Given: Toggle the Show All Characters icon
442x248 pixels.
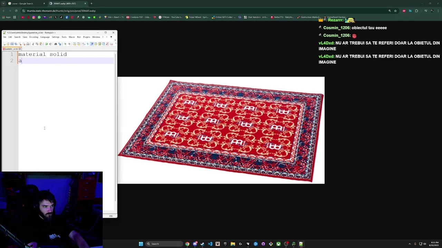Looking at the screenshot, I should click(88, 44).
